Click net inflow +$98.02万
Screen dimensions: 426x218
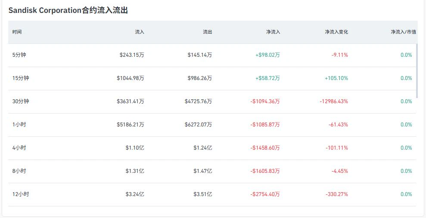[x=267, y=55]
